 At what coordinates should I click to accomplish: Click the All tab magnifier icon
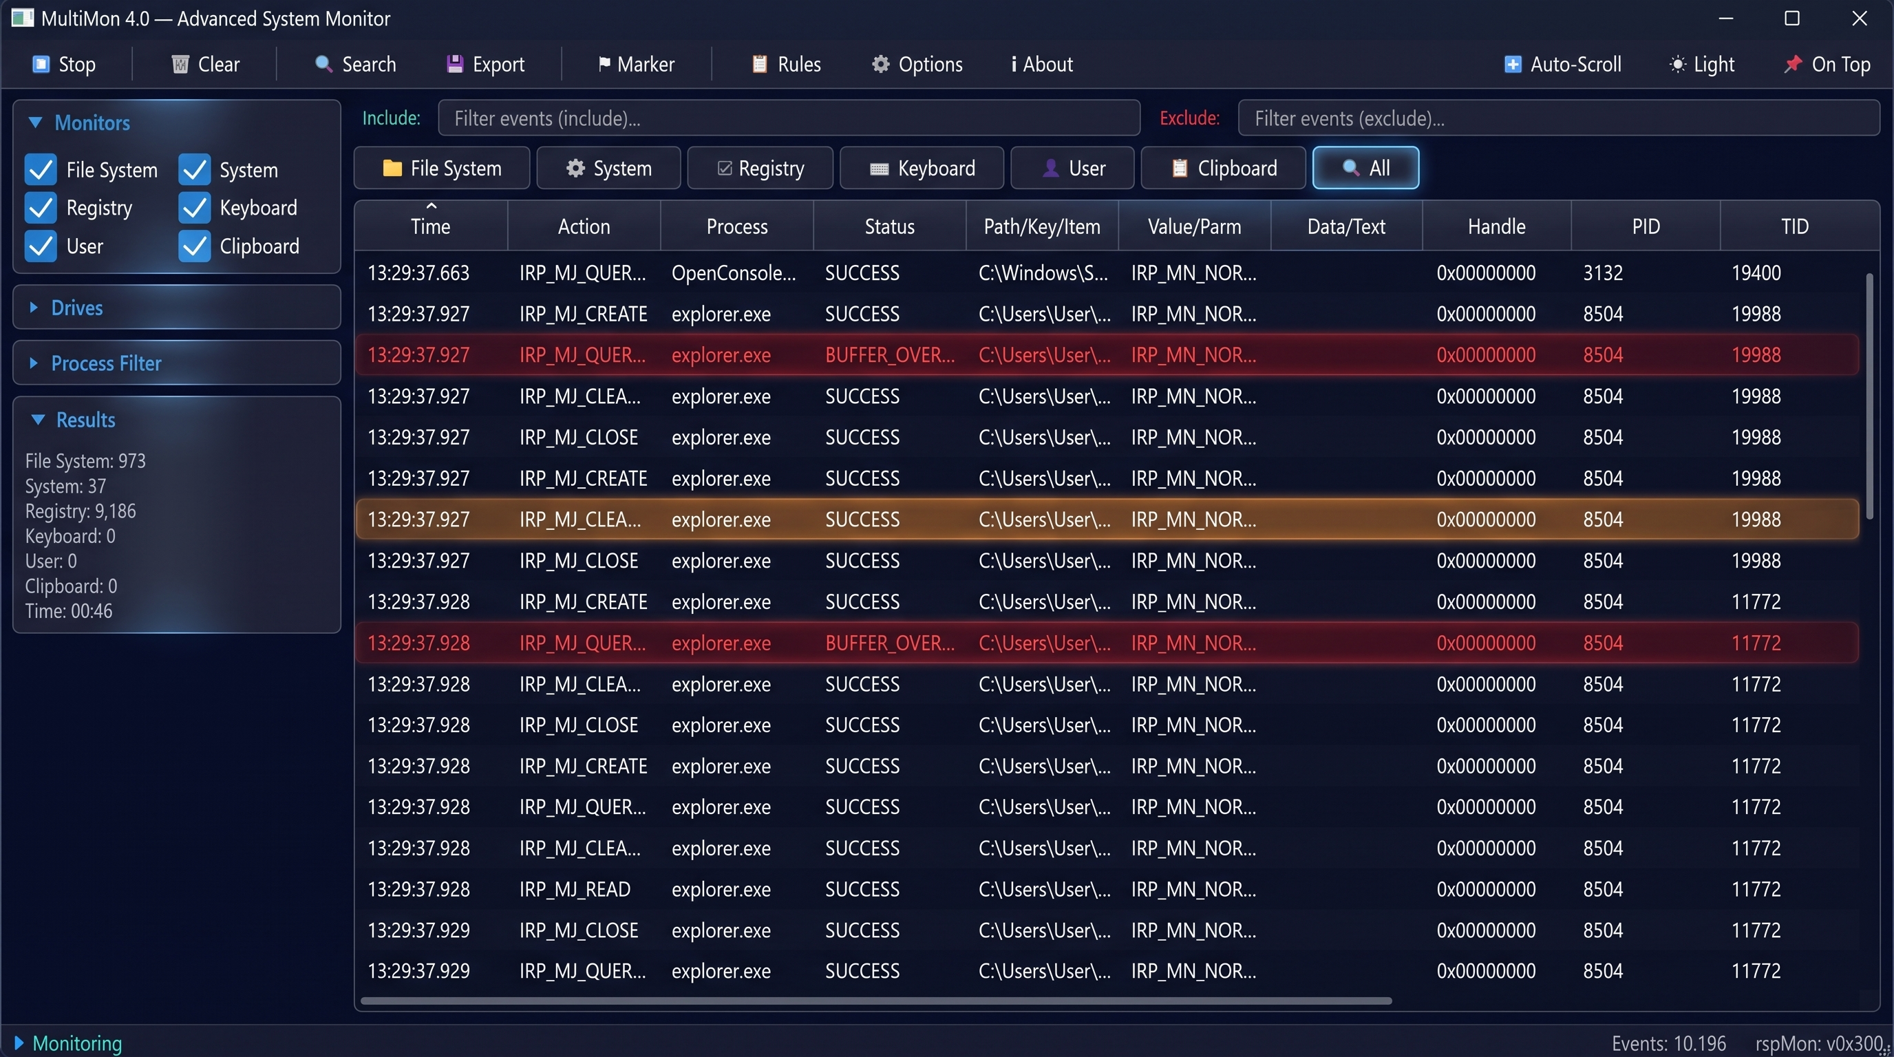[x=1351, y=169]
